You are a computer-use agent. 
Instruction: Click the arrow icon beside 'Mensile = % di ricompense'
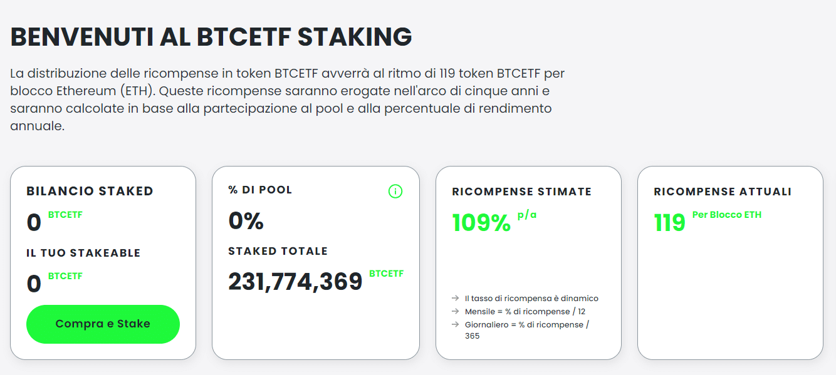point(454,312)
